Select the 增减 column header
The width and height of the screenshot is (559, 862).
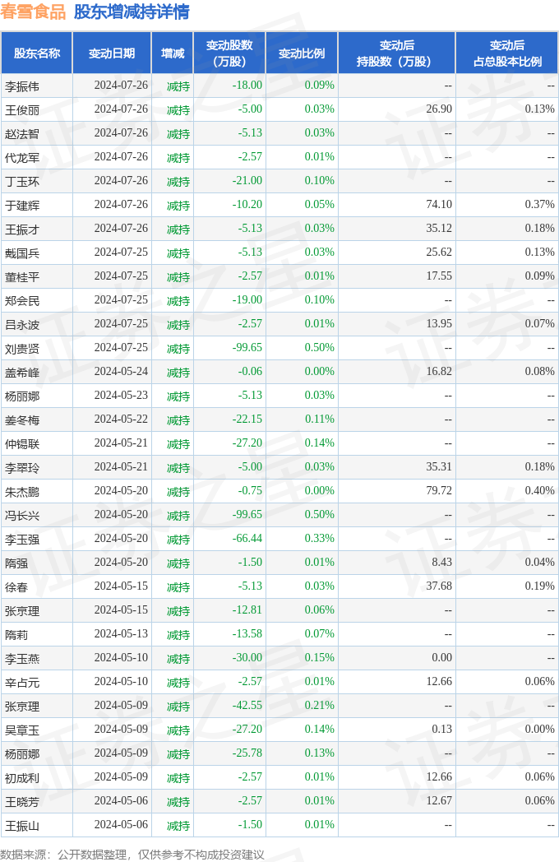coord(173,53)
